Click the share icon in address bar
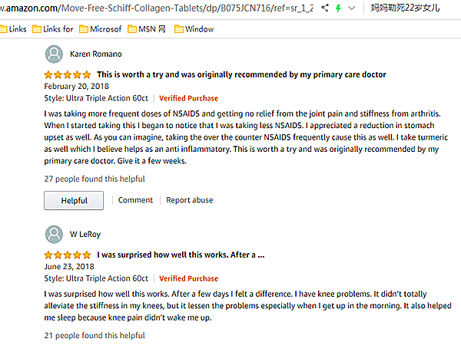461x345 pixels. [326, 8]
